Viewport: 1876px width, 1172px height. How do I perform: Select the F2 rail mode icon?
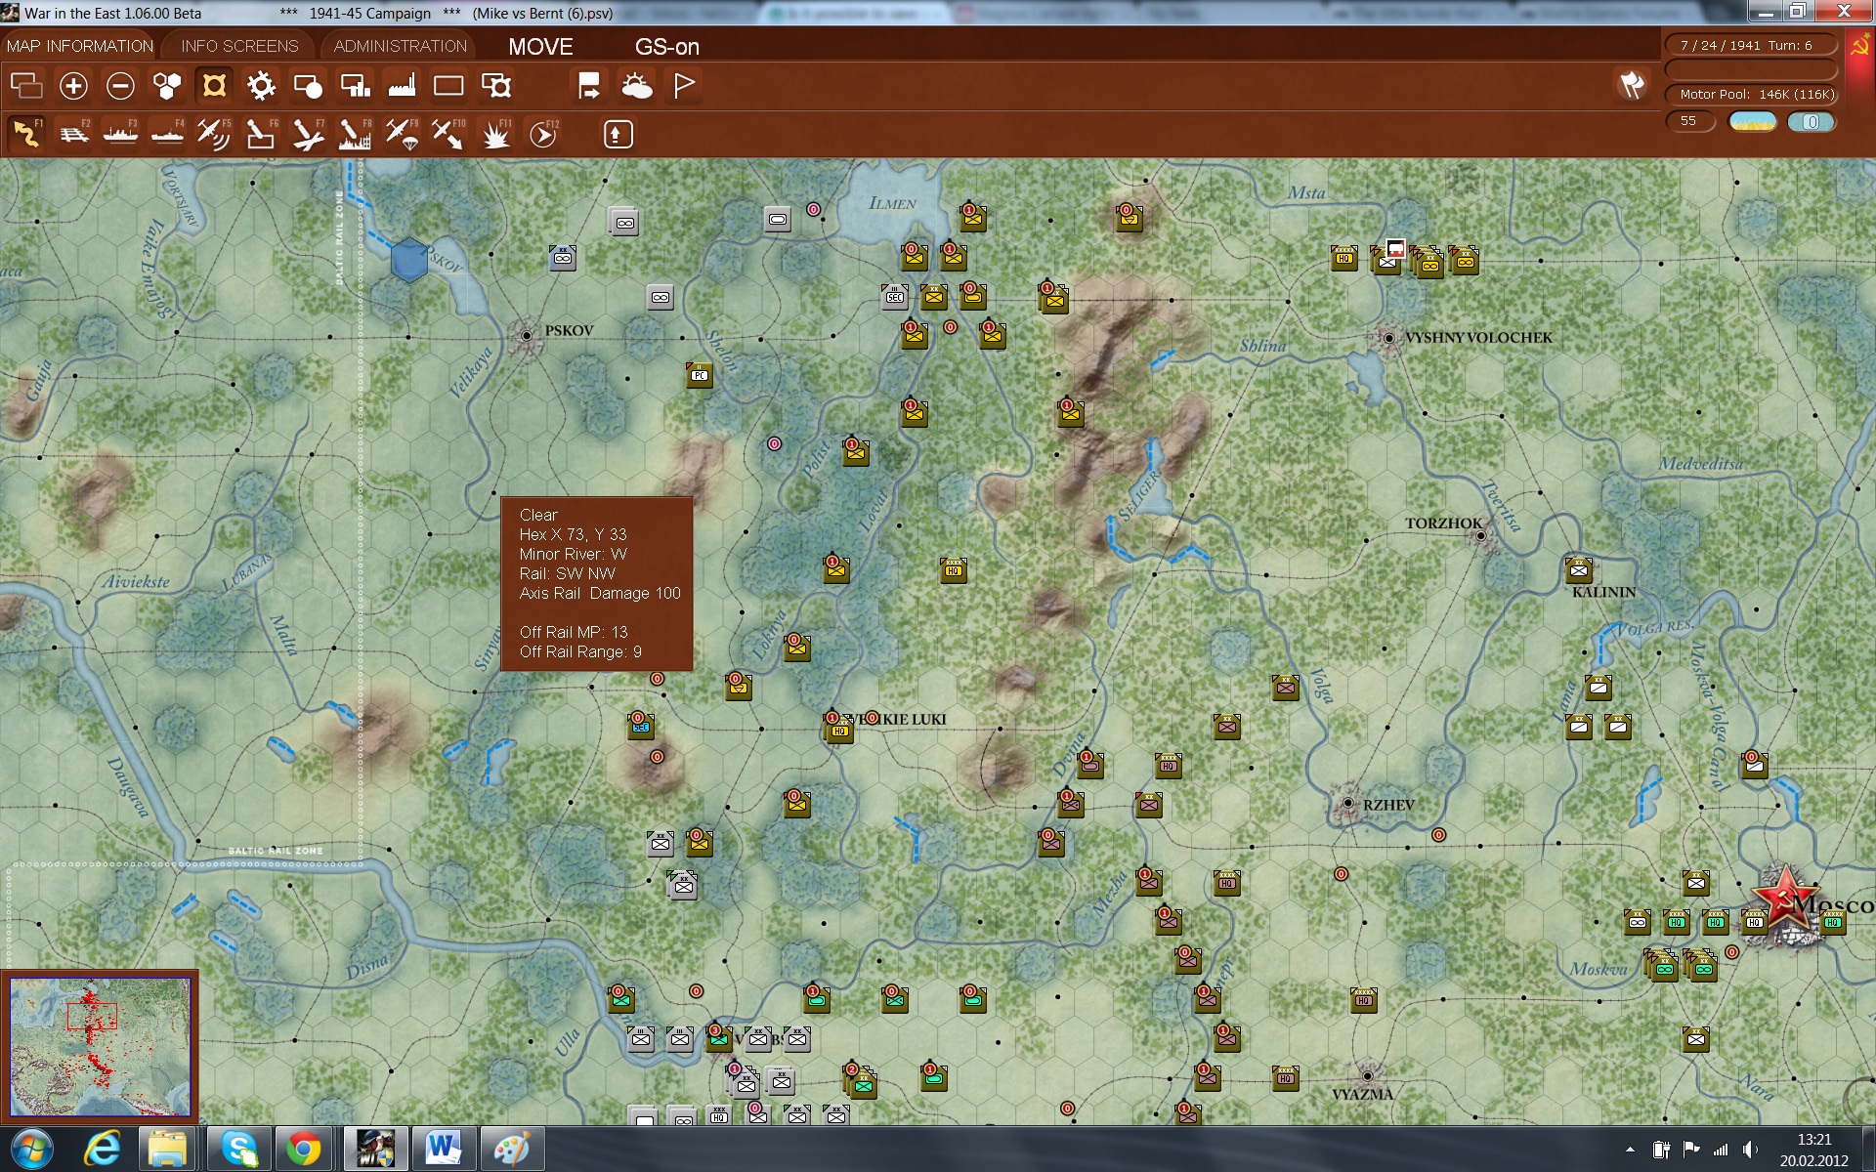point(73,134)
